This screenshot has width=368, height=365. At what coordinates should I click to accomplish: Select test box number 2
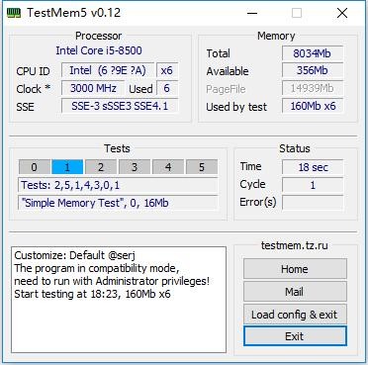[101, 167]
